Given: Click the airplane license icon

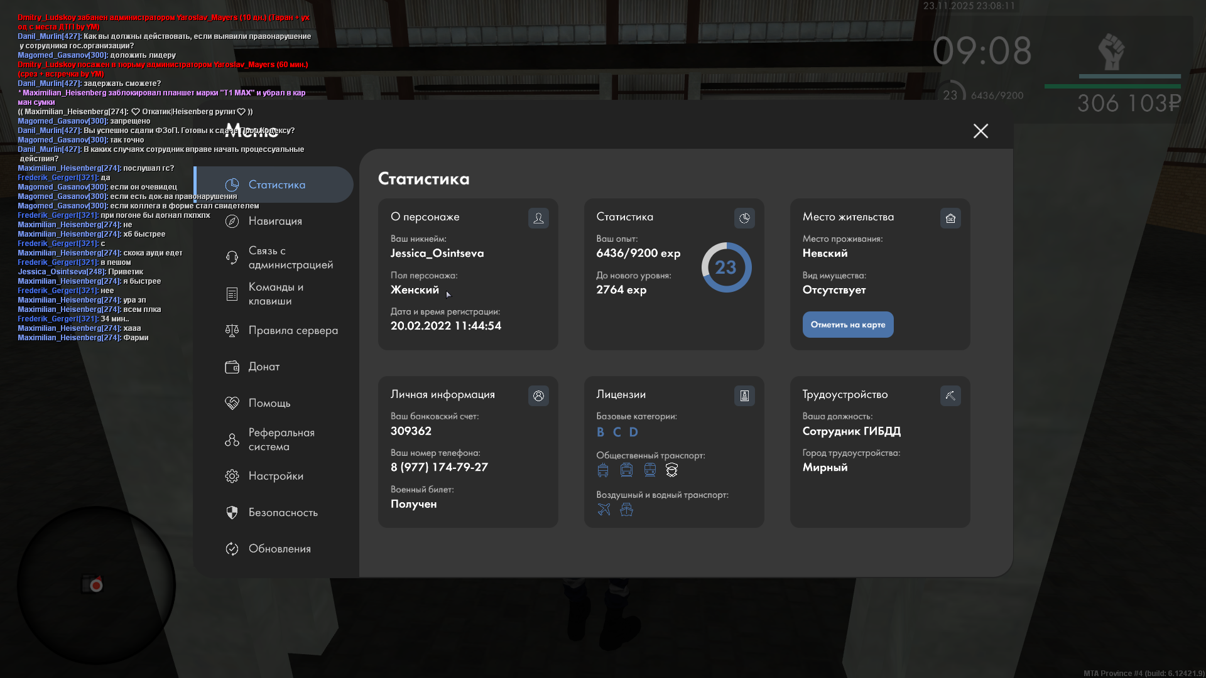Looking at the screenshot, I should (x=604, y=510).
